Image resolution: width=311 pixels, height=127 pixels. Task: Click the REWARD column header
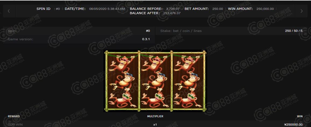(x=14, y=116)
